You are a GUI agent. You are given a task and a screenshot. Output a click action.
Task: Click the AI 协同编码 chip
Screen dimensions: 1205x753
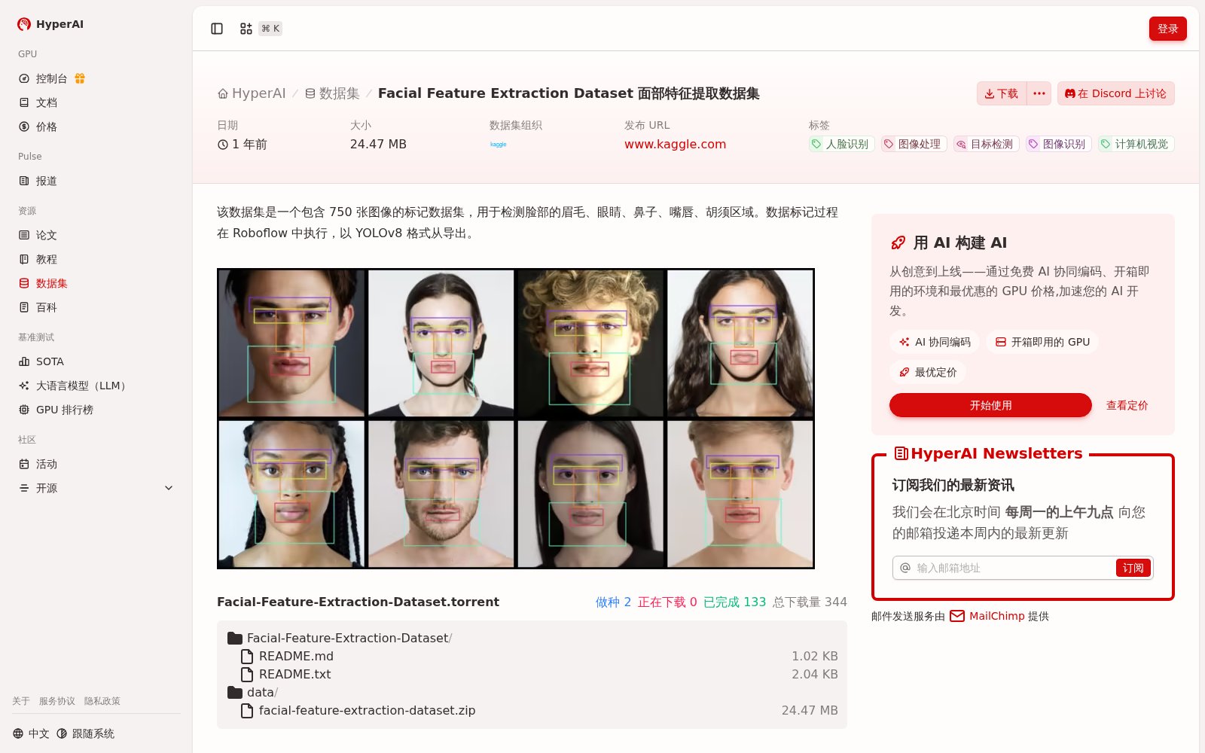pyautogui.click(x=935, y=342)
